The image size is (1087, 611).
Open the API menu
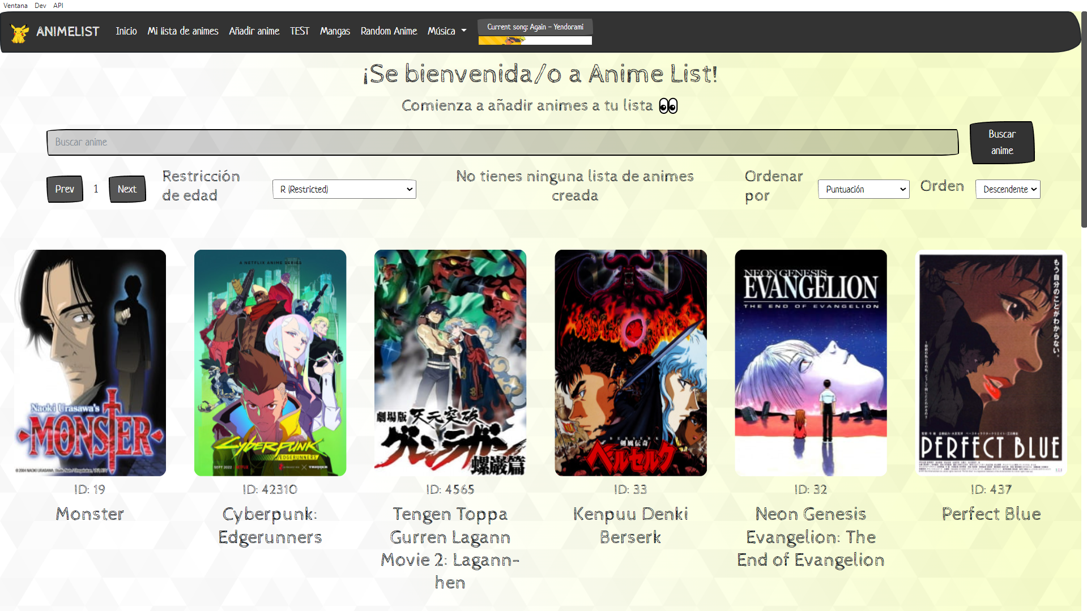[x=58, y=5]
